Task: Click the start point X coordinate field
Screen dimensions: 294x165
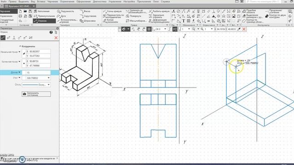Action: [38, 51]
